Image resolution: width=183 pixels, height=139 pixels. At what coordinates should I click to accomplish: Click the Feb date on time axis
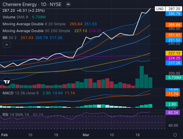pos(5,135)
